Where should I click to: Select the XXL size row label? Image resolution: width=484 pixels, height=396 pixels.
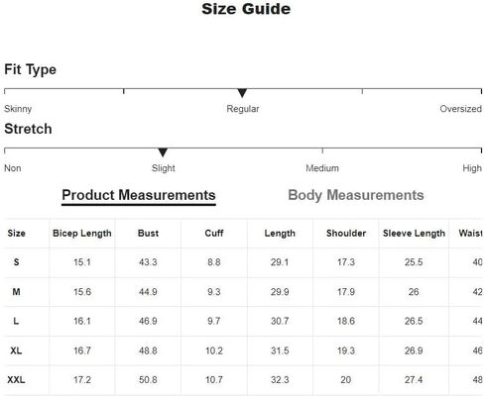click(16, 380)
